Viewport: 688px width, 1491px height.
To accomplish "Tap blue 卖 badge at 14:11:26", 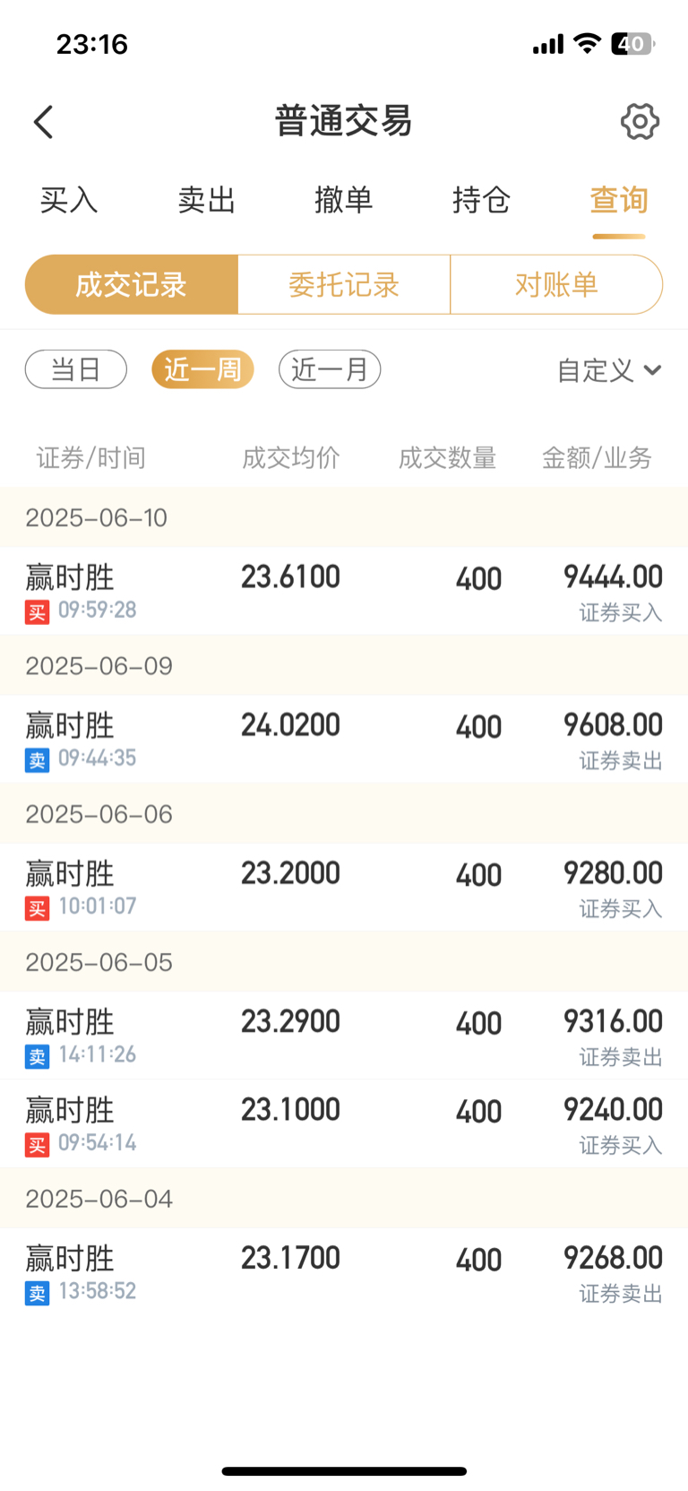I will pos(37,1056).
